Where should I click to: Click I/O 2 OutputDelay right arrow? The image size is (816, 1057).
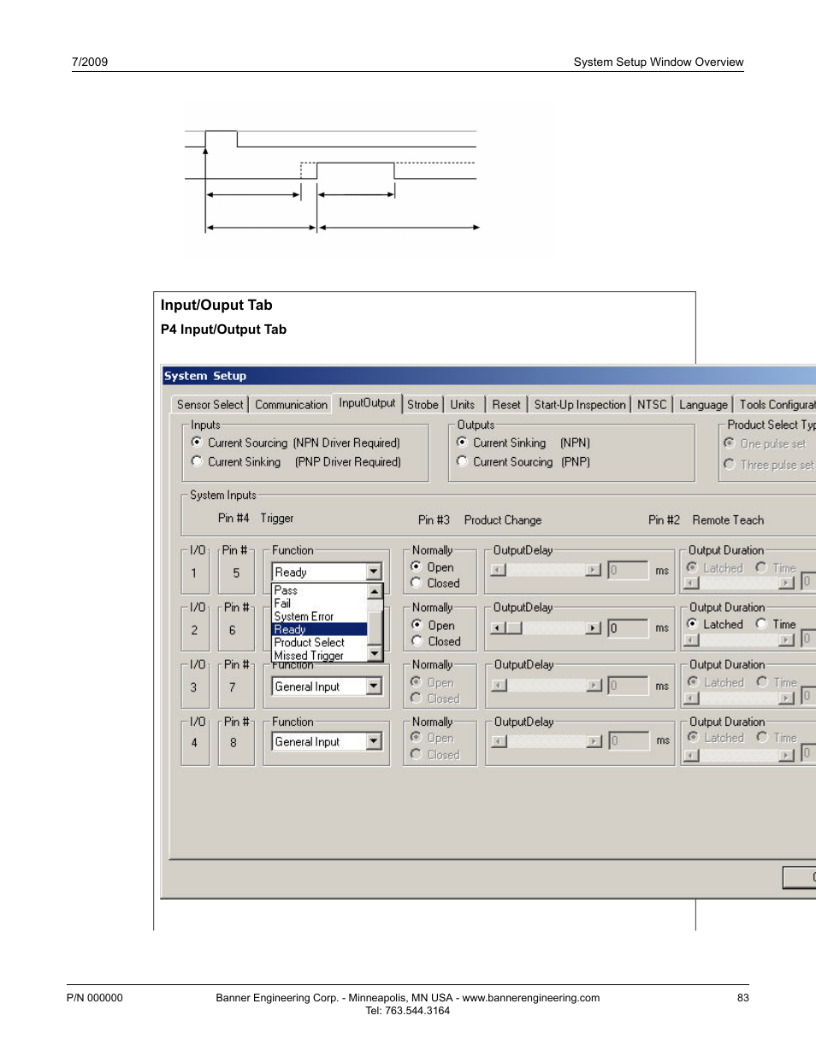pyautogui.click(x=594, y=627)
